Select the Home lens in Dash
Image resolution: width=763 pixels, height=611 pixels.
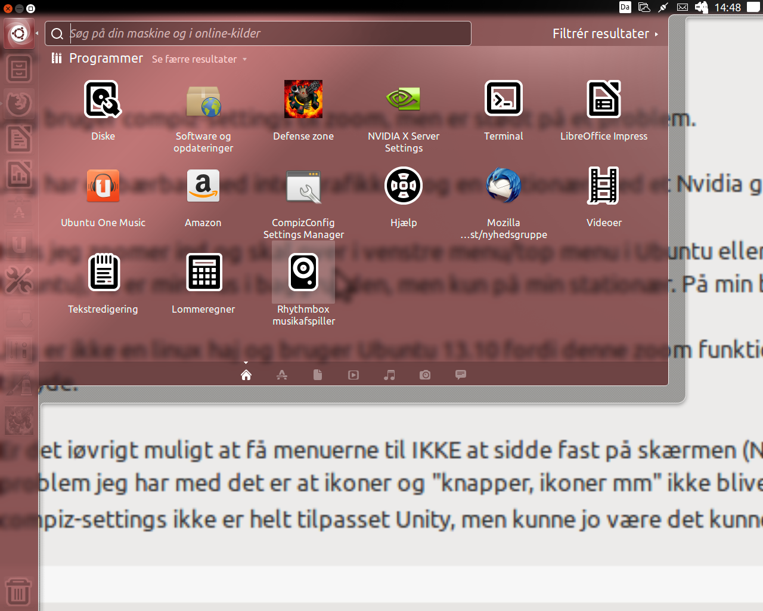[246, 375]
